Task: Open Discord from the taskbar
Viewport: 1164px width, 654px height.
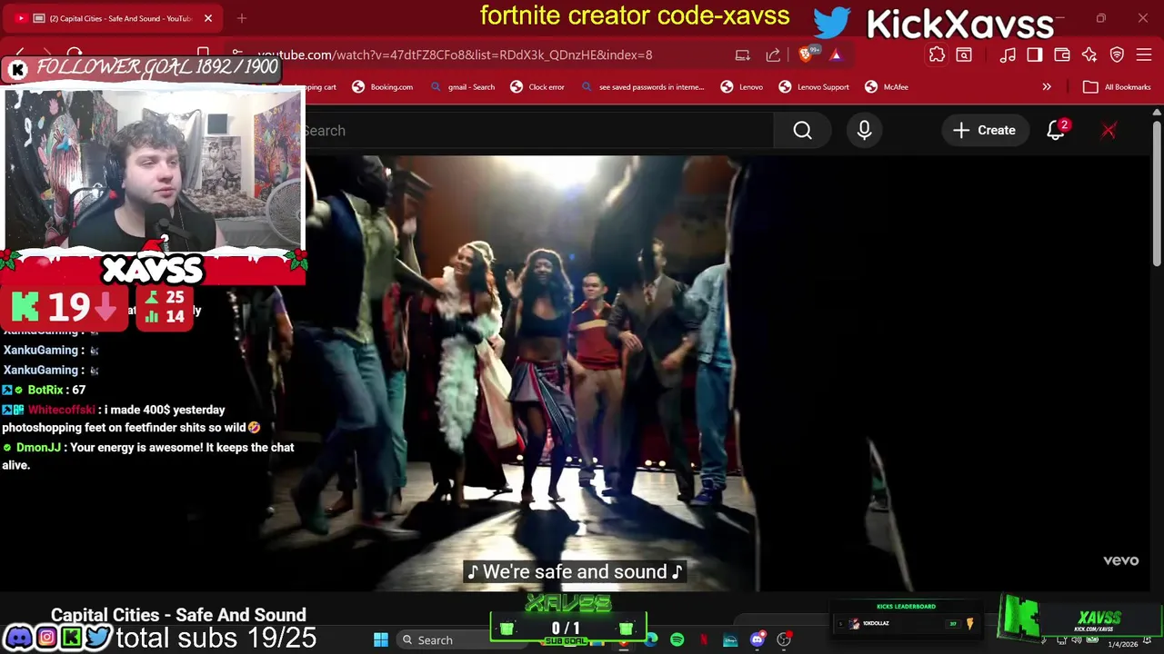Action: 757,640
